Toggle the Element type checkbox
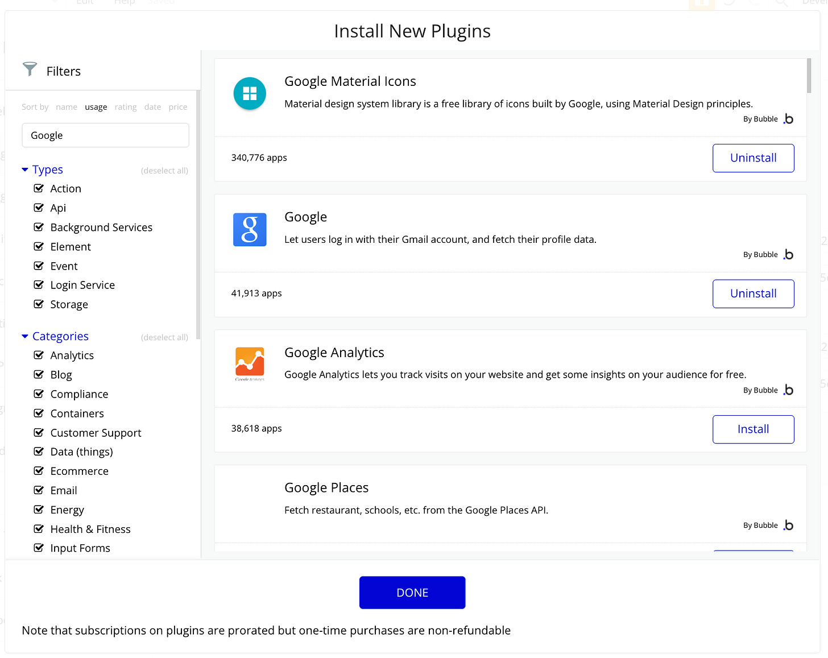This screenshot has width=828, height=658. [x=39, y=246]
